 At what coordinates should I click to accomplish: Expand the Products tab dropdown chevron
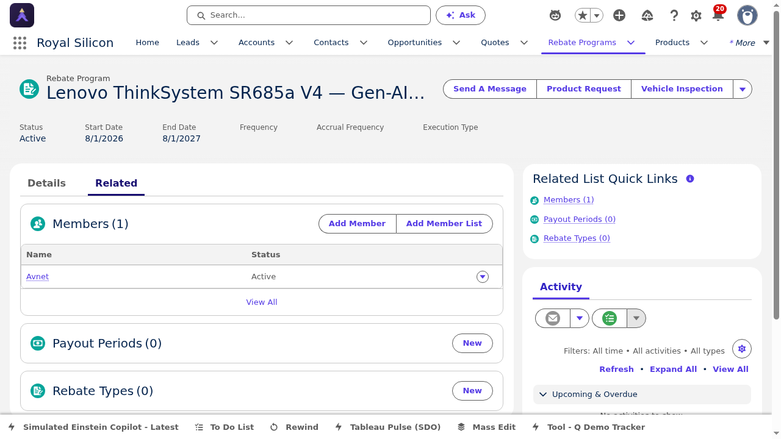(704, 43)
